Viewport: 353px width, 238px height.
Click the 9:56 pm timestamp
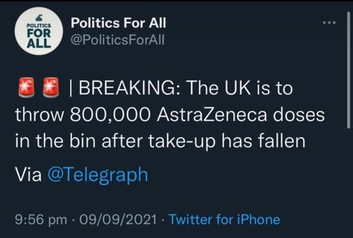click(x=41, y=219)
